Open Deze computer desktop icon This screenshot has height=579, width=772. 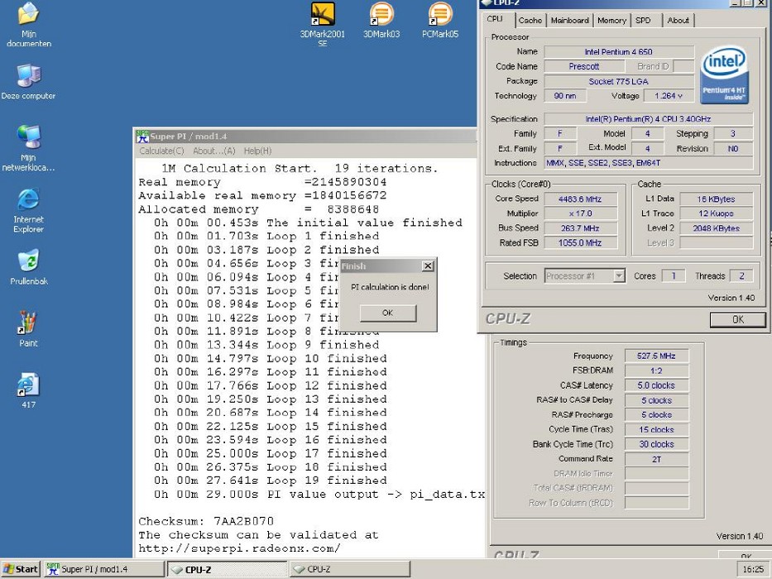29,82
